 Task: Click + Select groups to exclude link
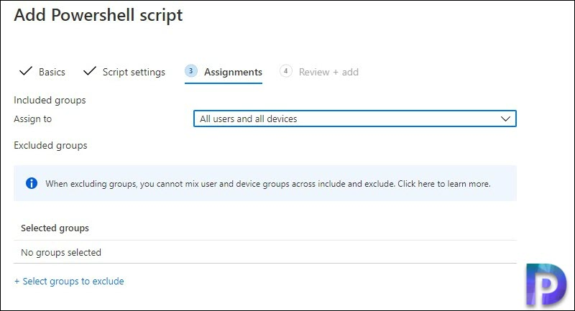pyautogui.click(x=69, y=282)
